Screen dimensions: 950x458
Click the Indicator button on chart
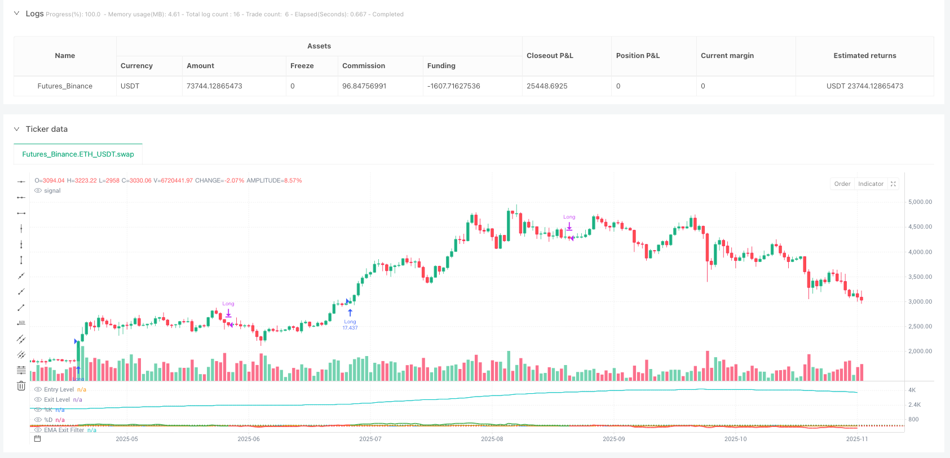(871, 184)
